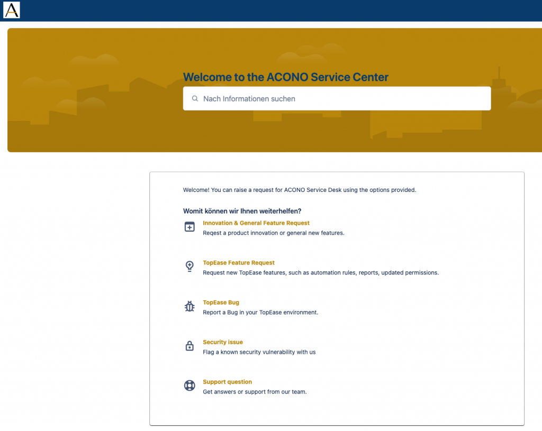Click the magnifier icon in search box
Screen dimensions: 542x431
click(x=195, y=98)
